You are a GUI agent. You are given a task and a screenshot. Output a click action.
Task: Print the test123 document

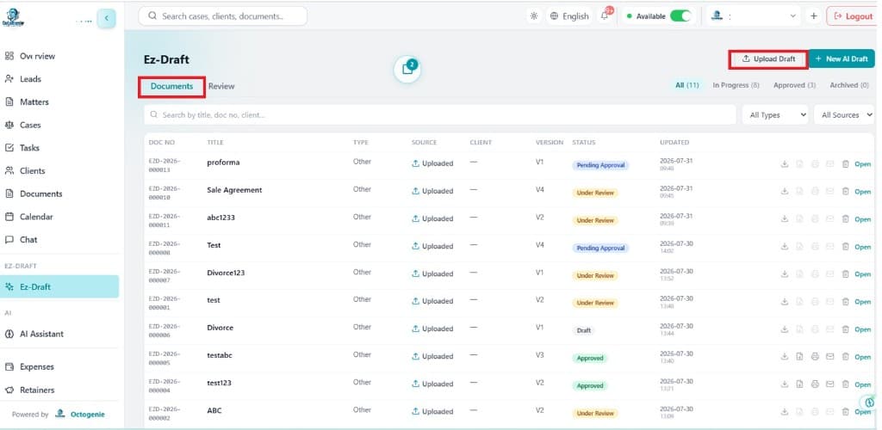815,384
